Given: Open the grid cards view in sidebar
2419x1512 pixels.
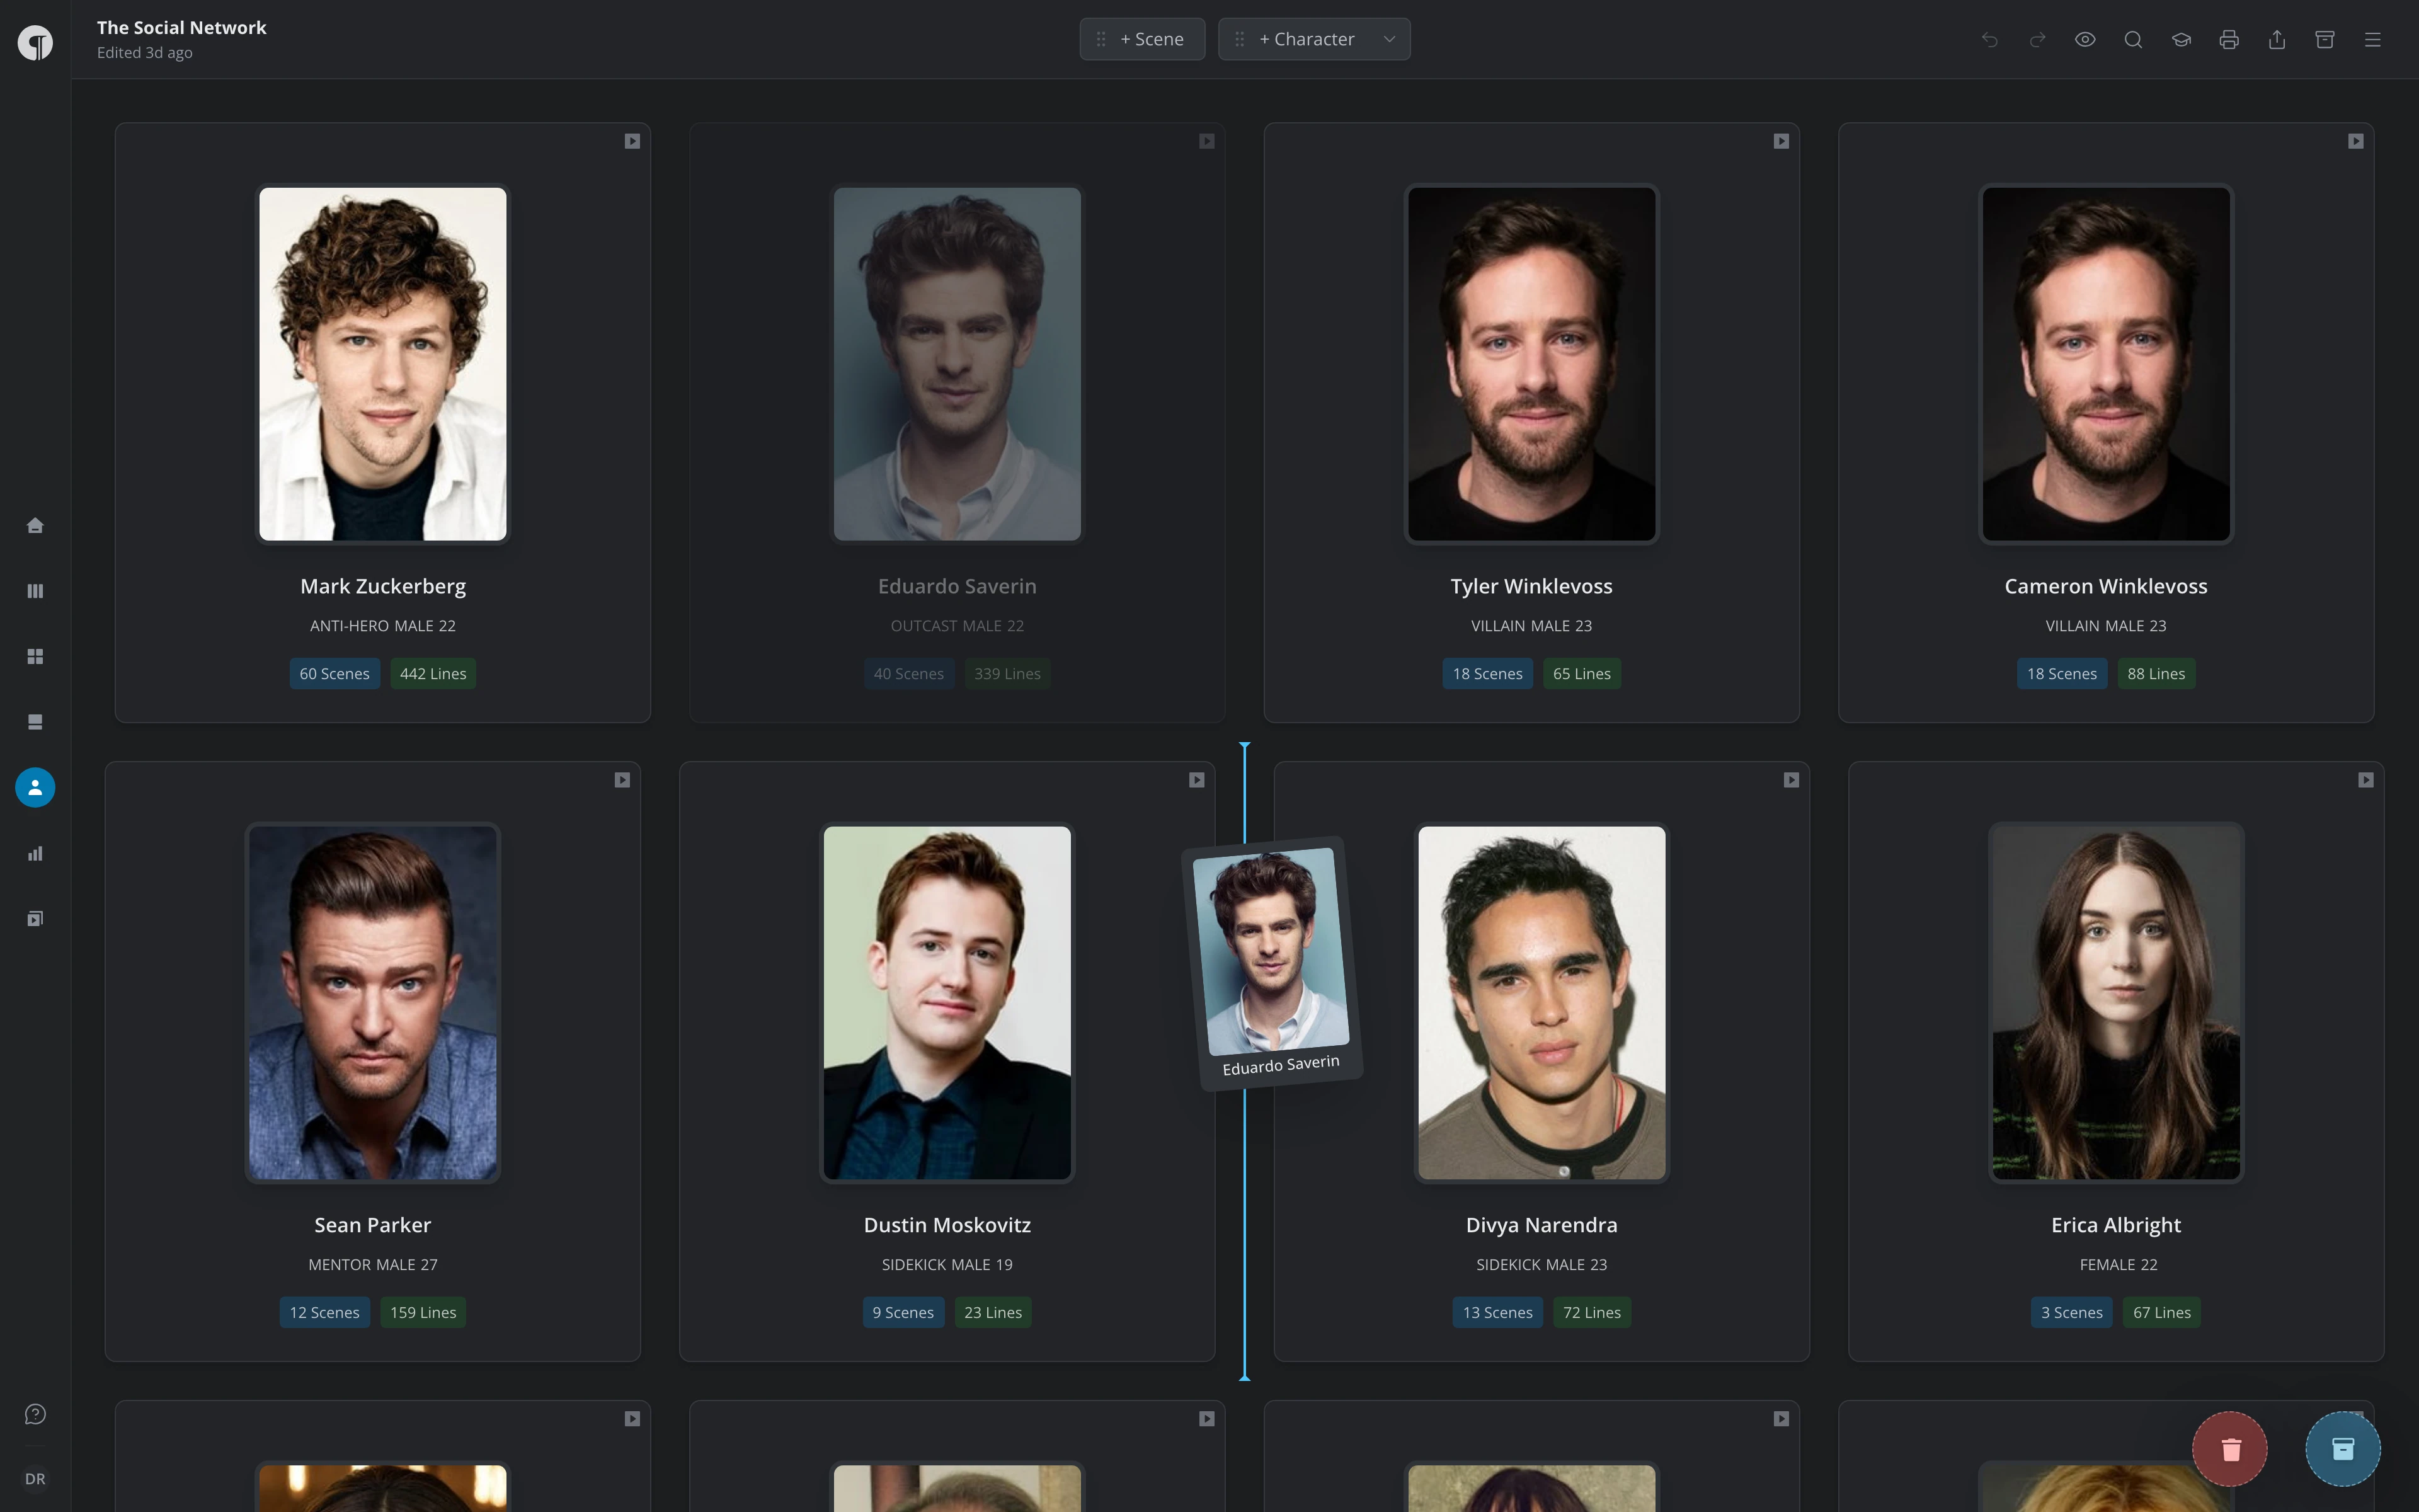Looking at the screenshot, I should tap(35, 656).
